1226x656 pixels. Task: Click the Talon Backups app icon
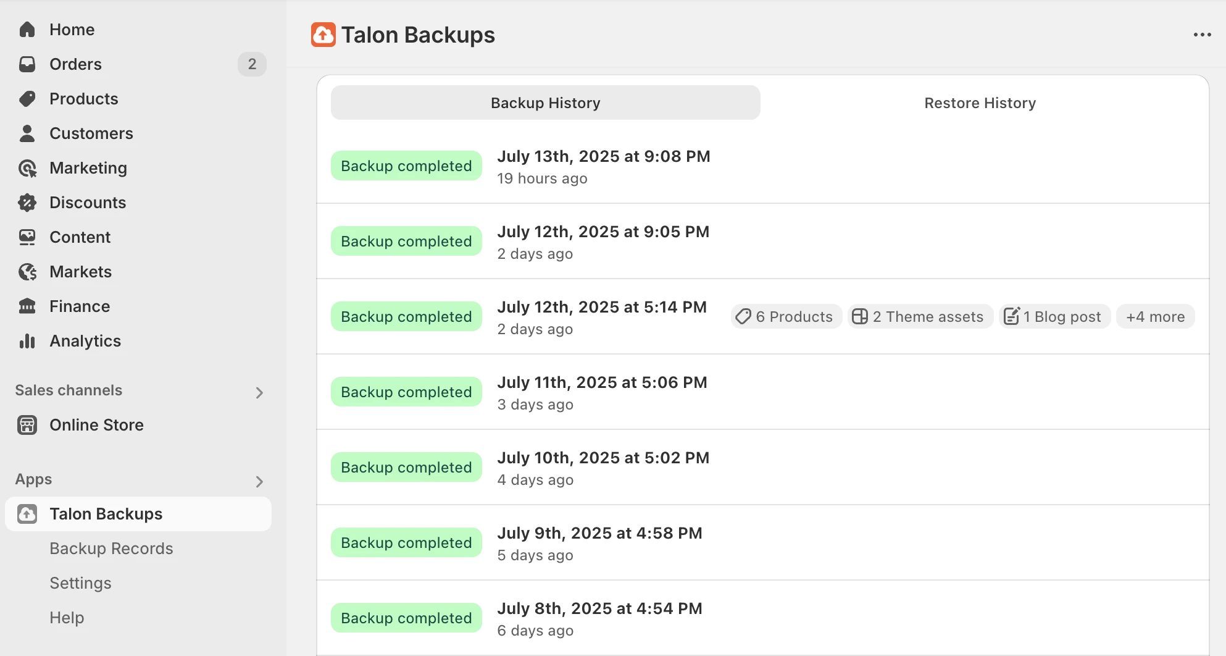pos(27,513)
